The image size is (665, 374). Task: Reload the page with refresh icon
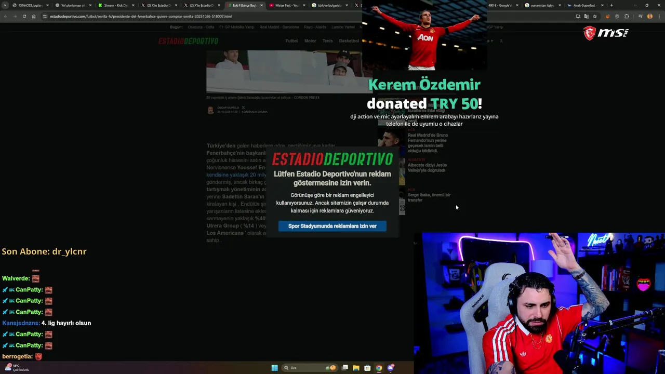(x=24, y=16)
